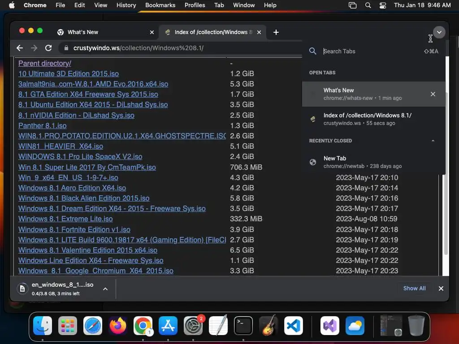
Task: Open WIN81_HEAVIER_X64.iso link
Action: (61, 146)
